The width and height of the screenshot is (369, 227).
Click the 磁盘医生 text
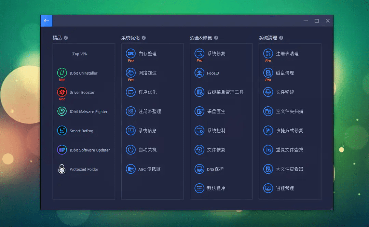(216, 111)
